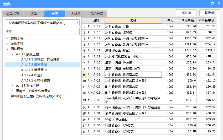Collapse the 园林建筑 tree node

[x=7, y=49]
